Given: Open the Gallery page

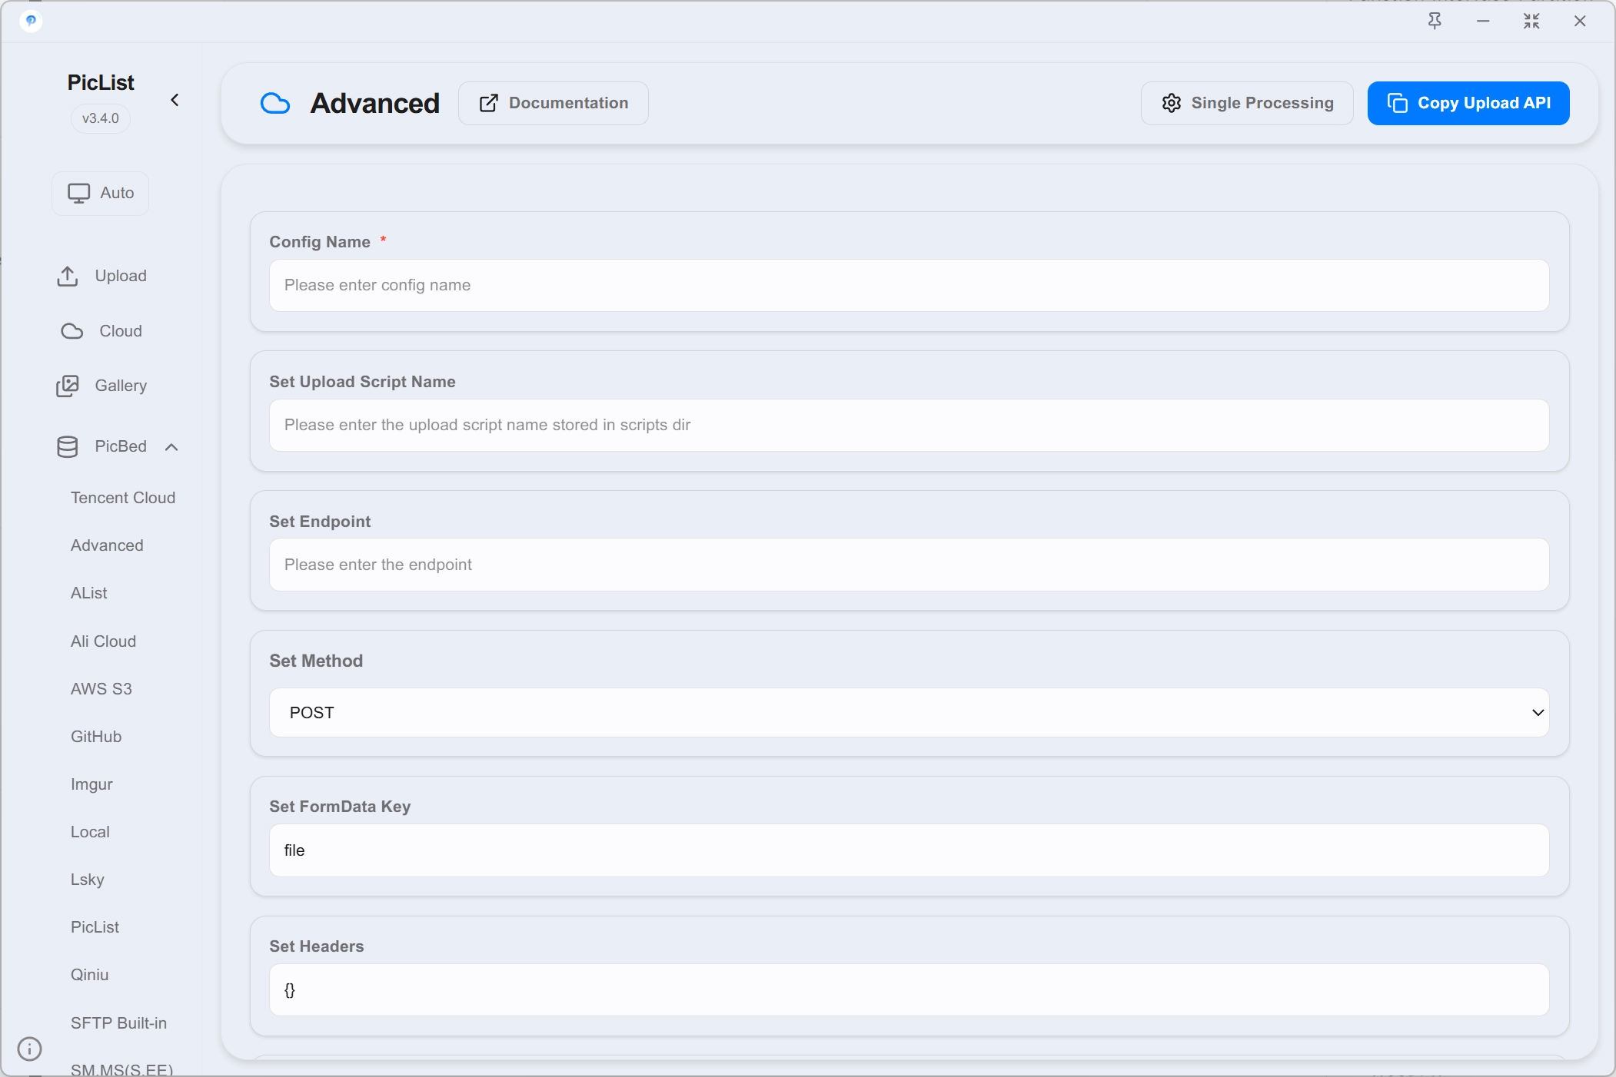Looking at the screenshot, I should [101, 386].
